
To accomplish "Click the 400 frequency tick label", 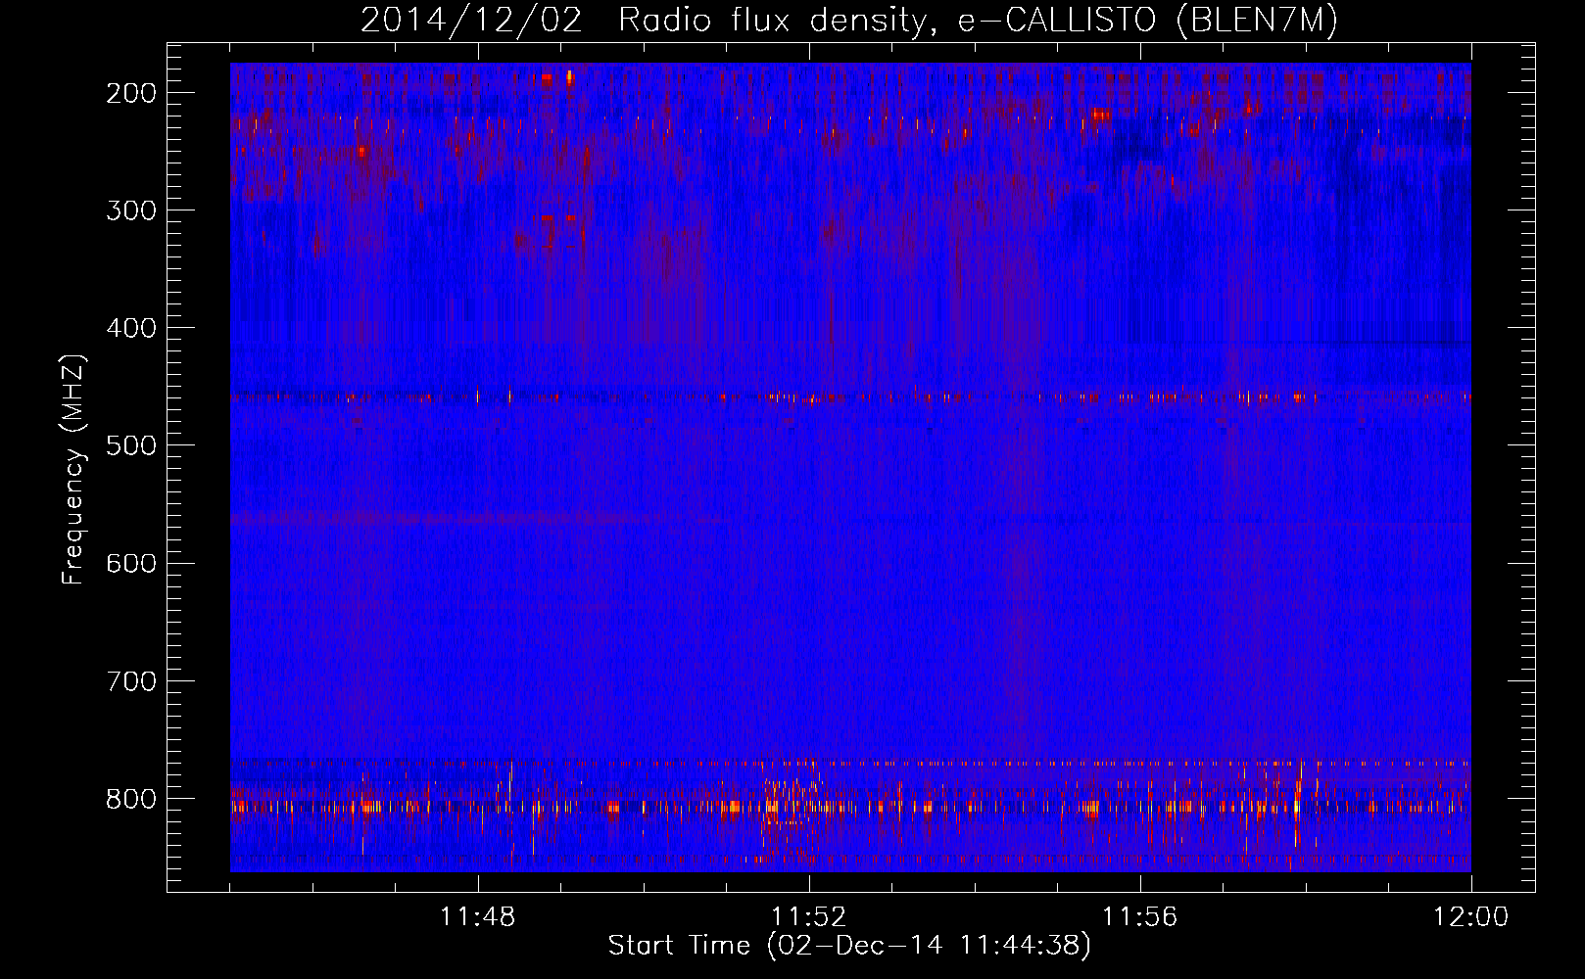I will (x=131, y=328).
